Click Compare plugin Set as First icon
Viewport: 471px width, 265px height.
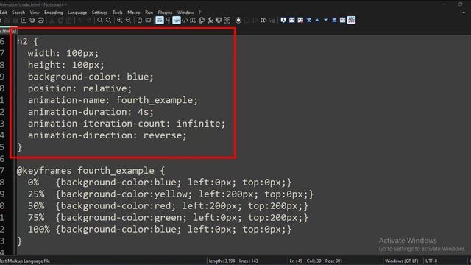[x=283, y=20]
